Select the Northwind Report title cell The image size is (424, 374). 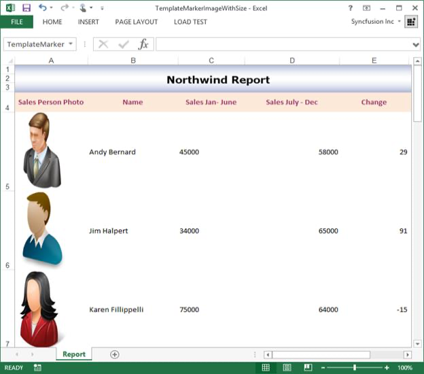pyautogui.click(x=217, y=80)
